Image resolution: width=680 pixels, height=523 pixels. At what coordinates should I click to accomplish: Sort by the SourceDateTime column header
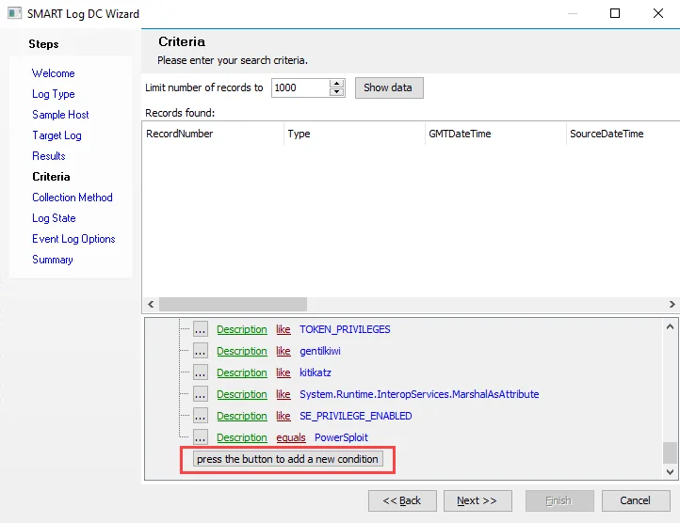623,134
